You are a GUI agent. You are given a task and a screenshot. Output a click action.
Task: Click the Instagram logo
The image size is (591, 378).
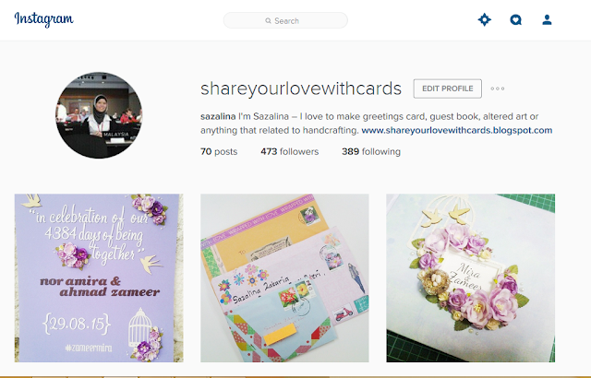[43, 19]
